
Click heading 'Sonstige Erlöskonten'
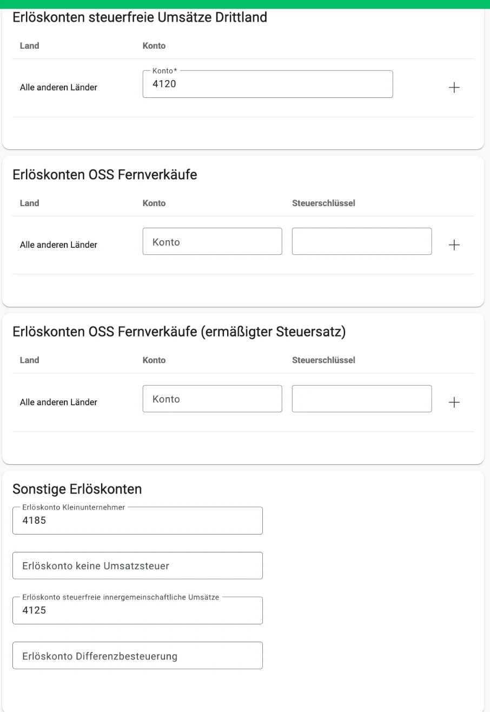[77, 489]
